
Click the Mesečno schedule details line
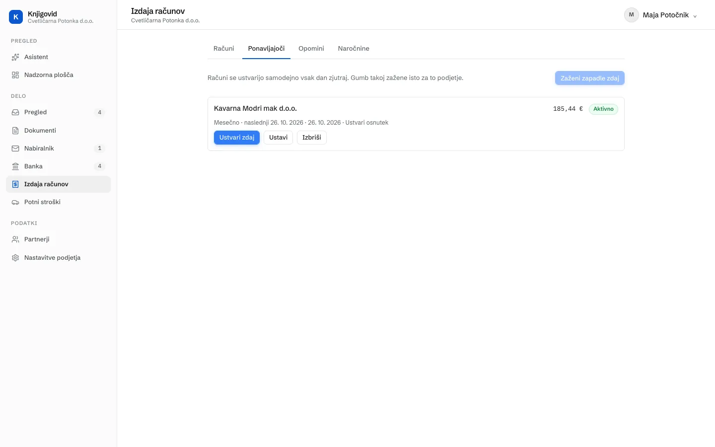(301, 123)
